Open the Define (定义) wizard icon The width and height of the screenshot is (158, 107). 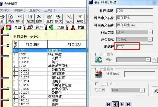tap(69, 19)
